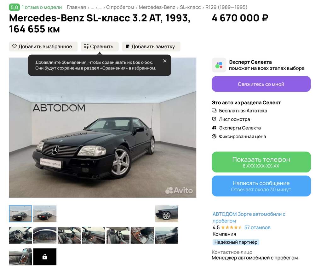Go to SL-класс breadcrumb
This screenshot has width=315, height=272.
190,7
